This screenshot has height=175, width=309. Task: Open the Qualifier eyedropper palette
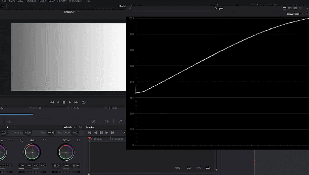(x=120, y=121)
